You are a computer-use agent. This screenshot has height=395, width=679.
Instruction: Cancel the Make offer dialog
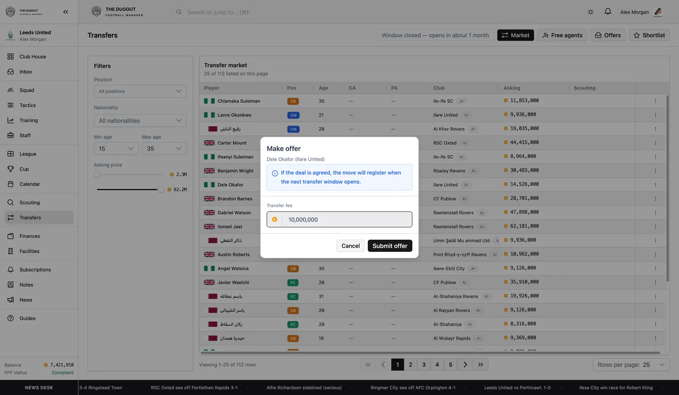pyautogui.click(x=350, y=246)
